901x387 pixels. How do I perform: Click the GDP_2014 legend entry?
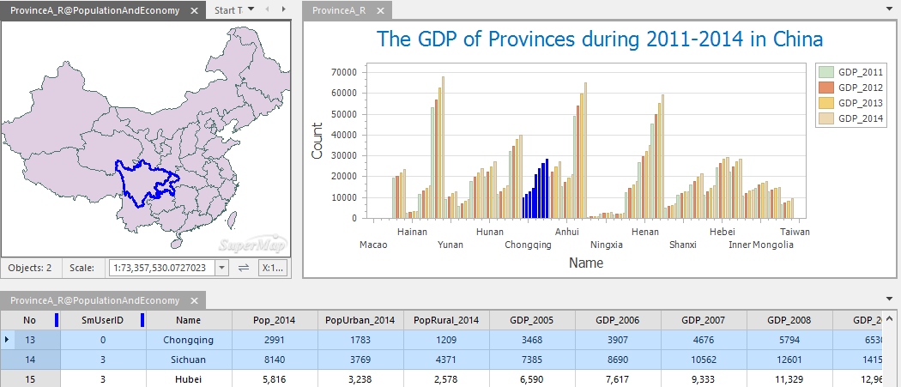point(860,118)
